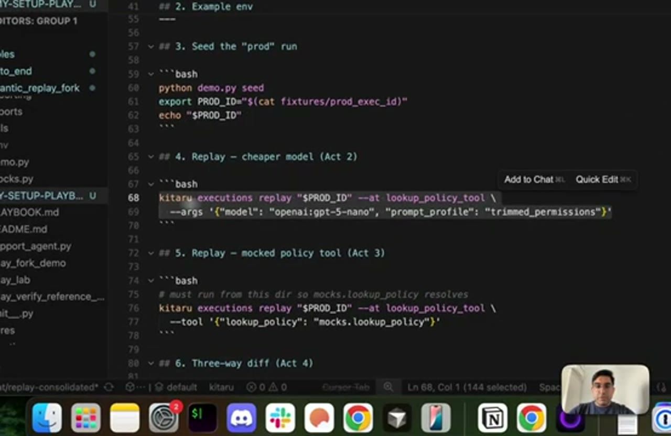Click Add to Chat in the selection popup
The image size is (671, 436).
(x=534, y=179)
